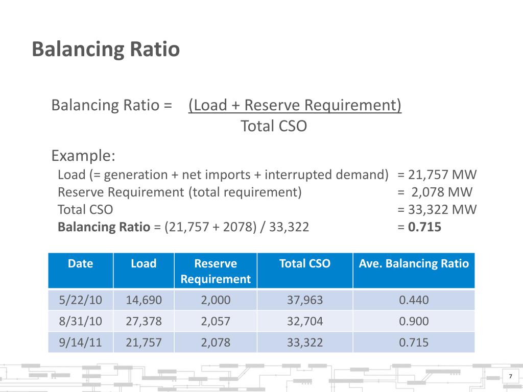Viewport: 523px width, 392px height.
Task: Select the 9/14/11 date cell
Action: click(81, 342)
